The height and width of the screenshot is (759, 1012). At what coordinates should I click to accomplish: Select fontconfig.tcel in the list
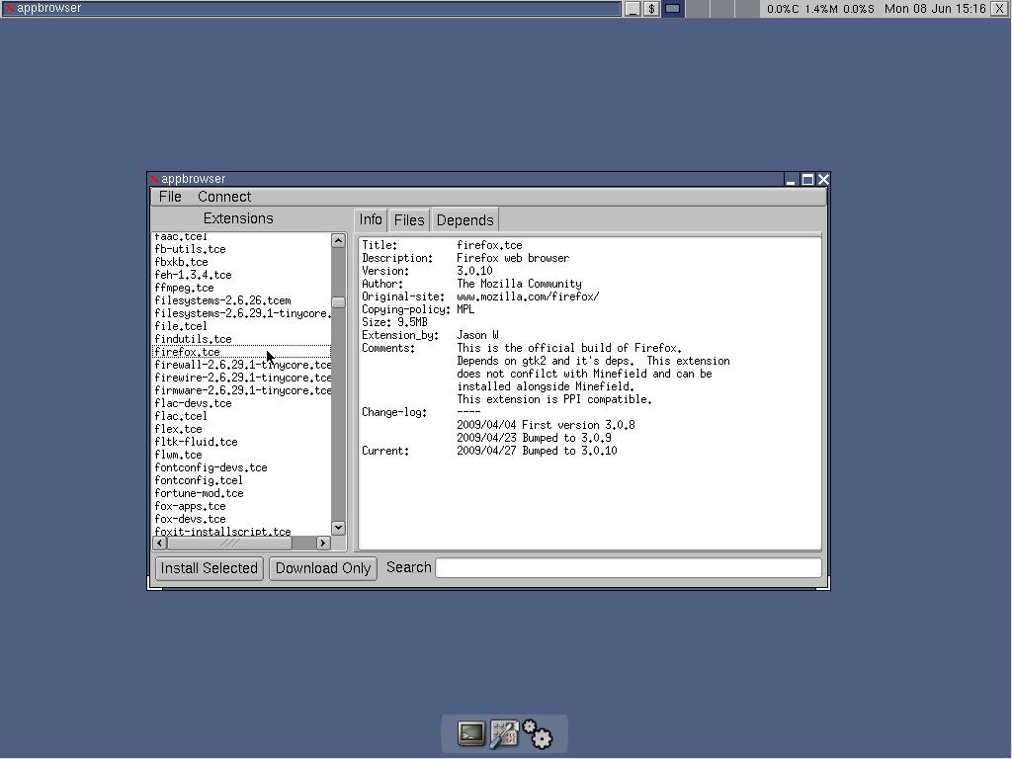click(x=241, y=481)
